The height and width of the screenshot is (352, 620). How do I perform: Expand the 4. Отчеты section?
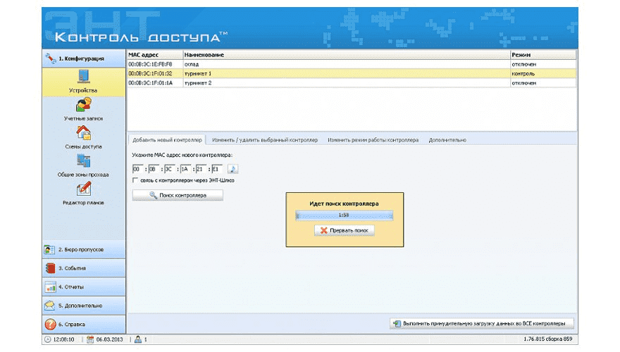pos(84,287)
